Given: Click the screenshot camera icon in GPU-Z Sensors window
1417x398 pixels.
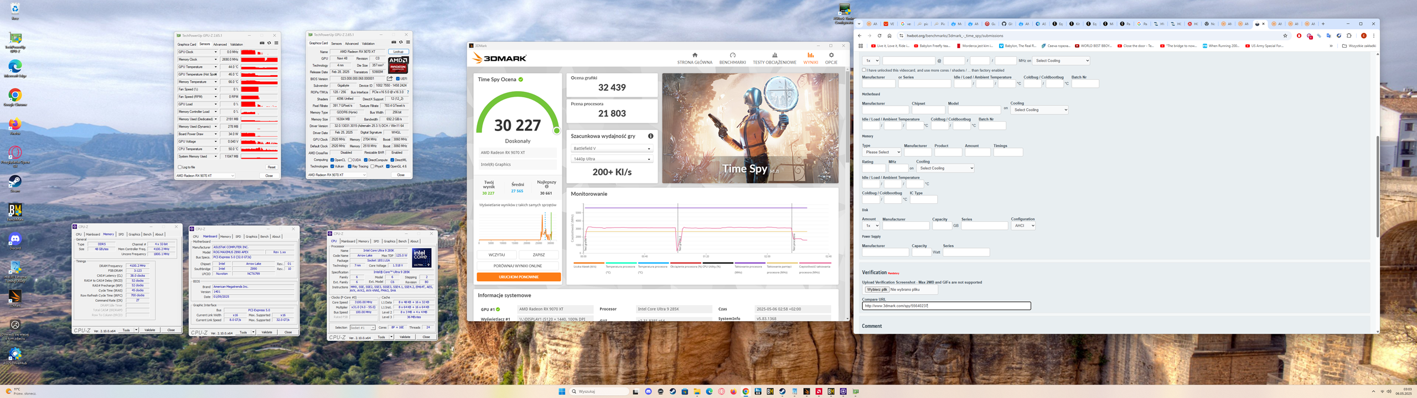Looking at the screenshot, I should click(262, 43).
